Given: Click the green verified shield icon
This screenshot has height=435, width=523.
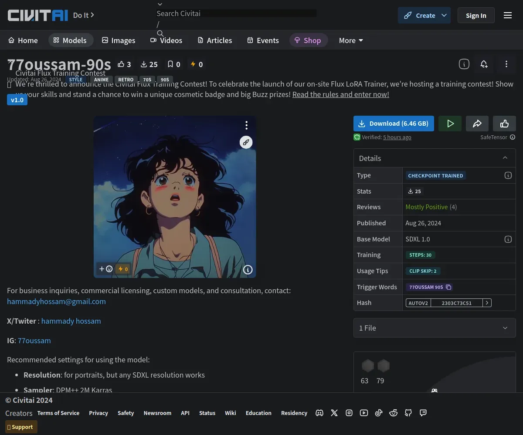Looking at the screenshot, I should (357, 137).
